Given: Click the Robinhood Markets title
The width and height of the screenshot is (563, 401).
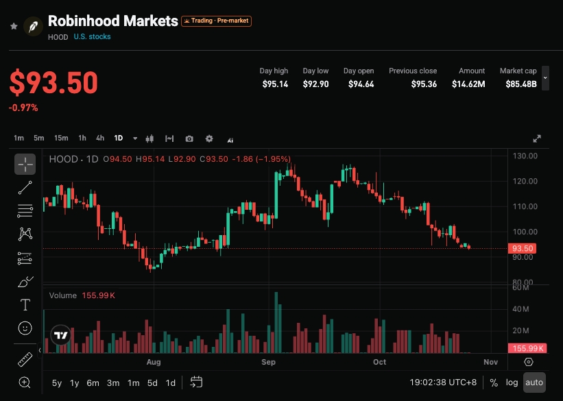Looking at the screenshot, I should 112,21.
